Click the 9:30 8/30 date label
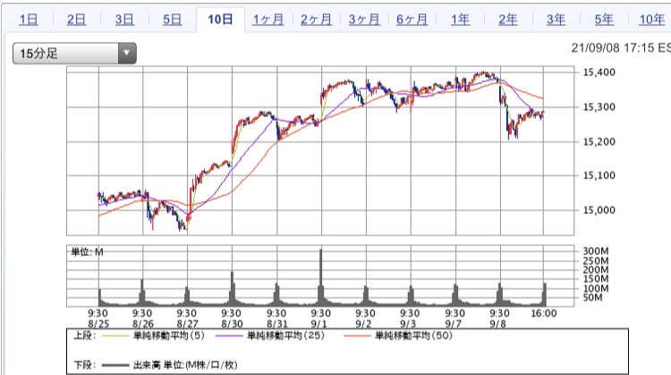 coord(232,319)
